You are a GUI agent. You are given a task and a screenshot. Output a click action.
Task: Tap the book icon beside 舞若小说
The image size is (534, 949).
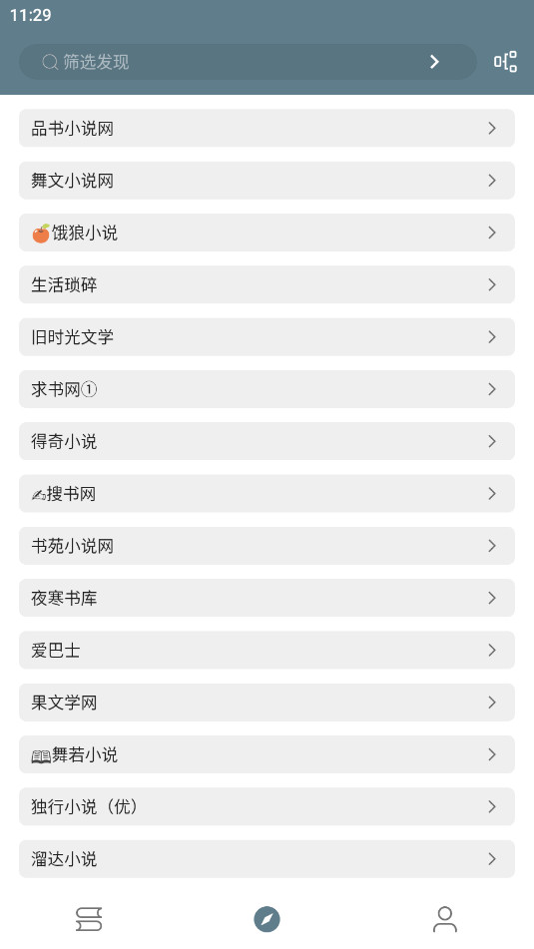pyautogui.click(x=41, y=756)
